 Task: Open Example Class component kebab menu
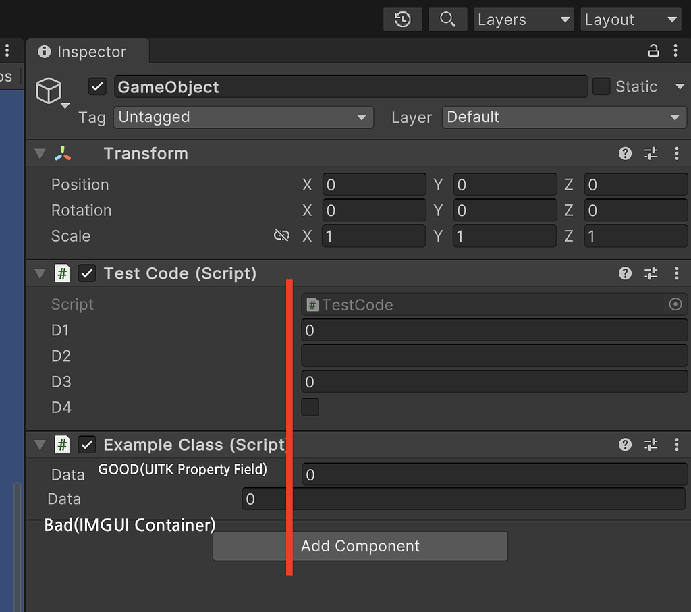click(677, 445)
